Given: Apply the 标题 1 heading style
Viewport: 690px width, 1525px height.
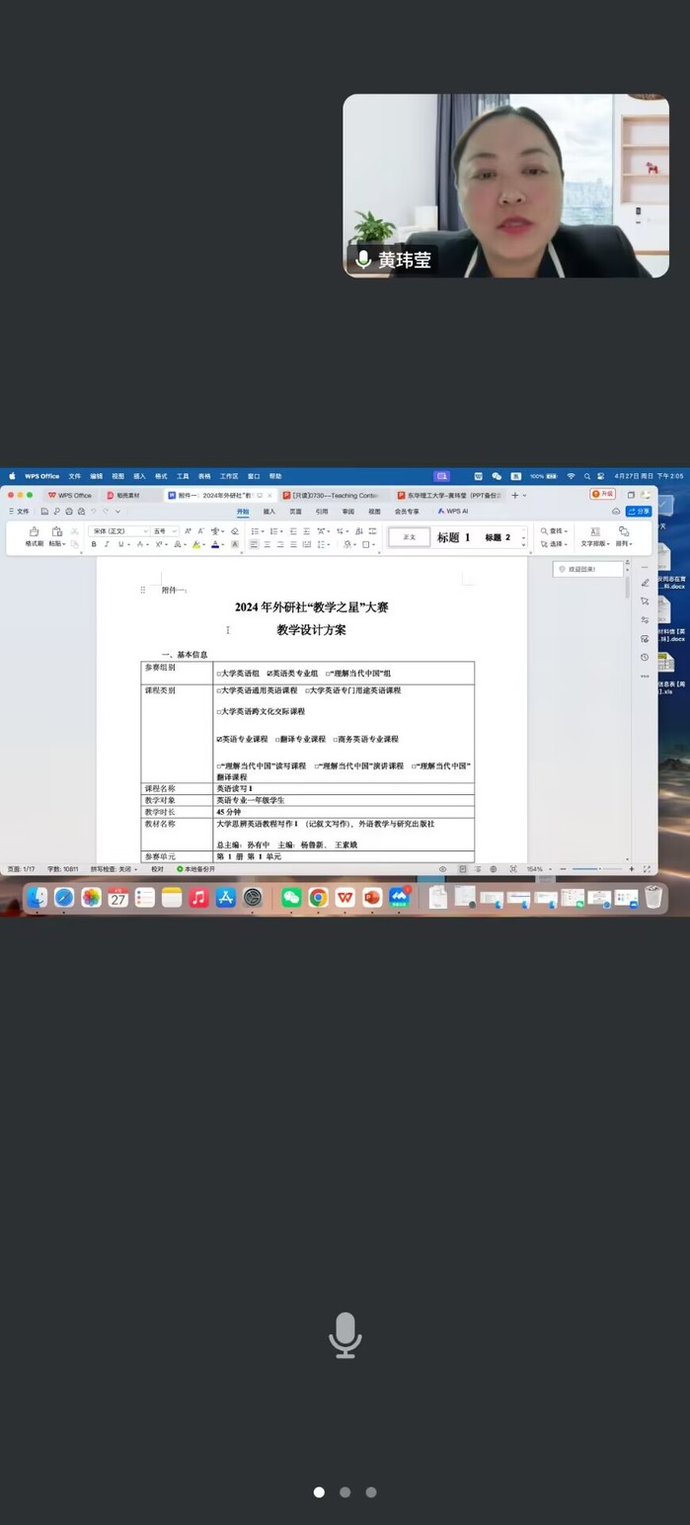Looking at the screenshot, I should (453, 537).
